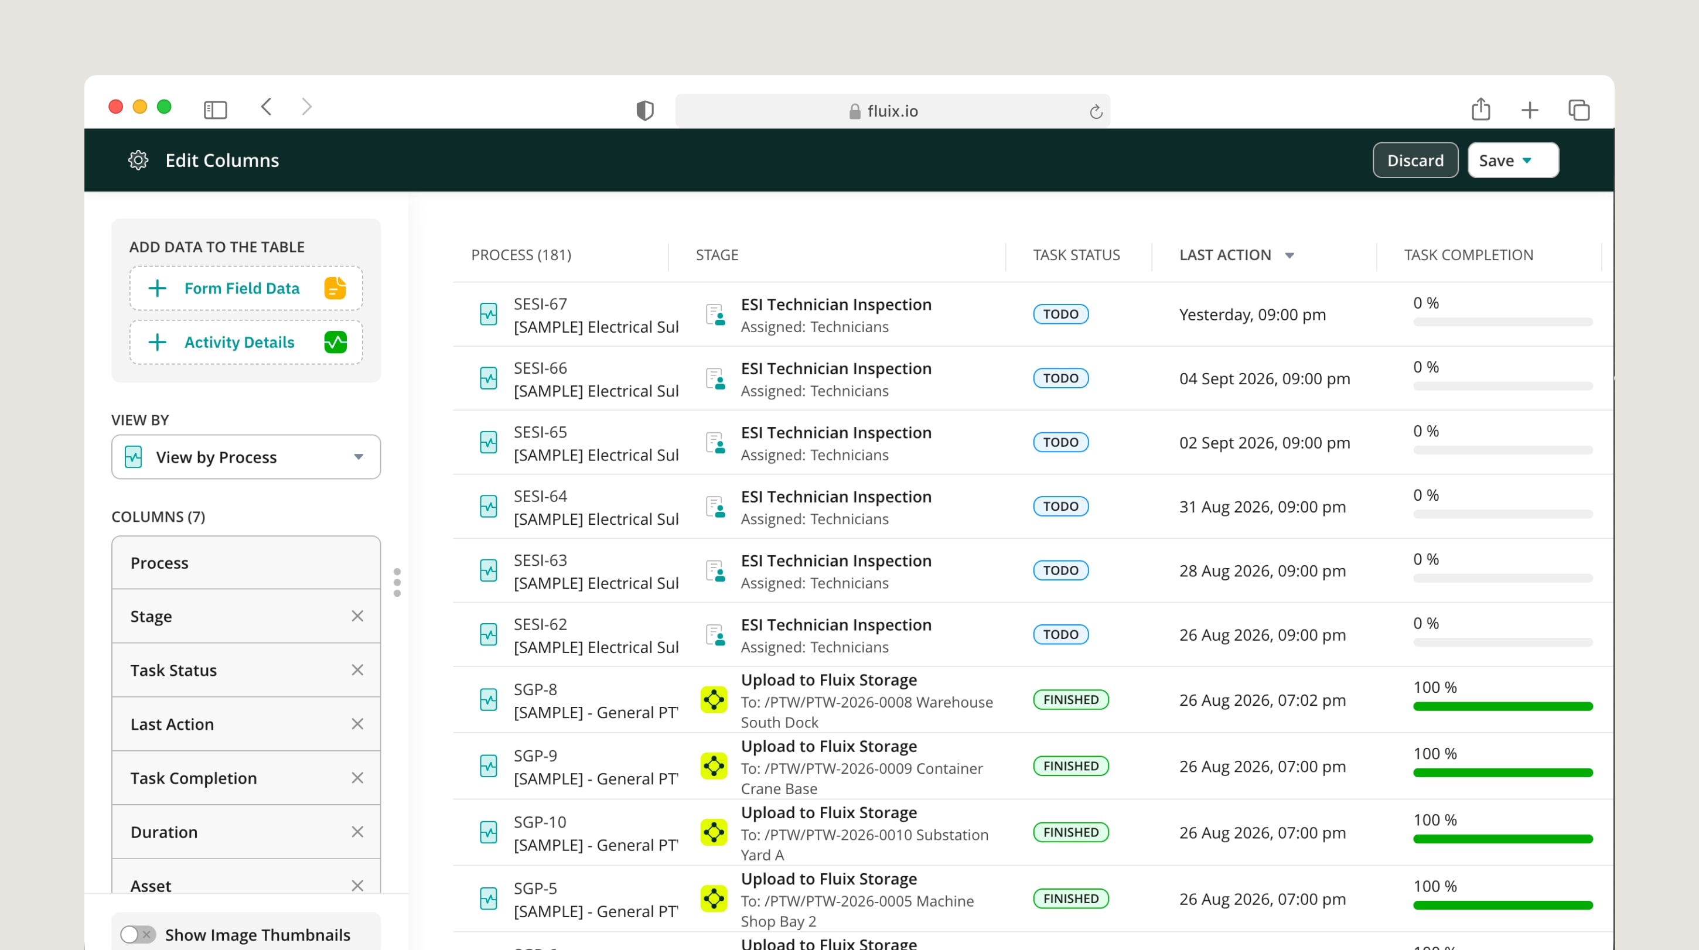Click the browser sidebar toggle icon
The height and width of the screenshot is (950, 1699).
click(x=215, y=110)
